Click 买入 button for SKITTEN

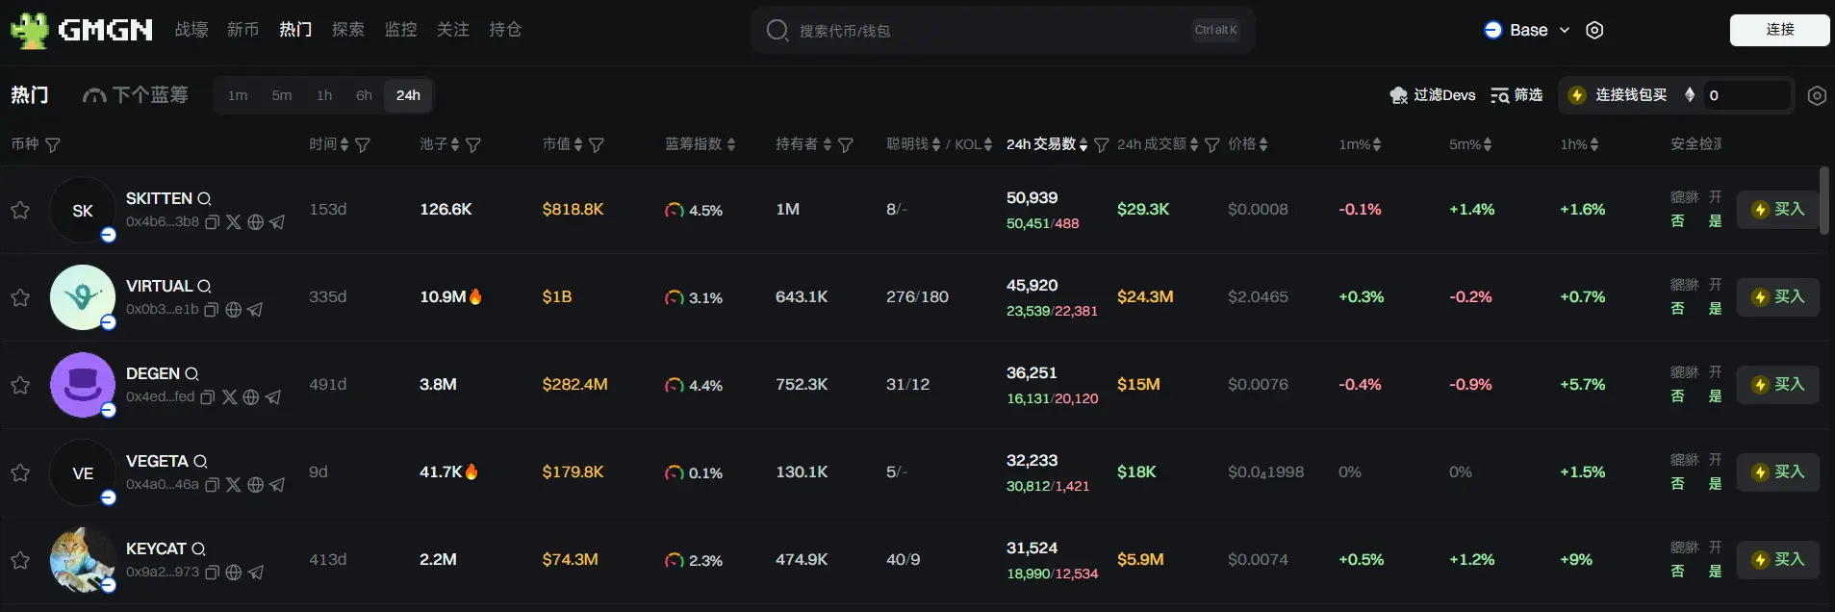[x=1777, y=210]
